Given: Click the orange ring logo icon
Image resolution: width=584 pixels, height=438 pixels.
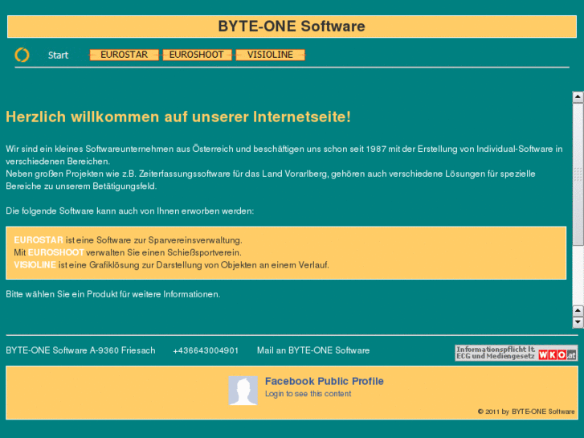Looking at the screenshot, I should click(22, 55).
